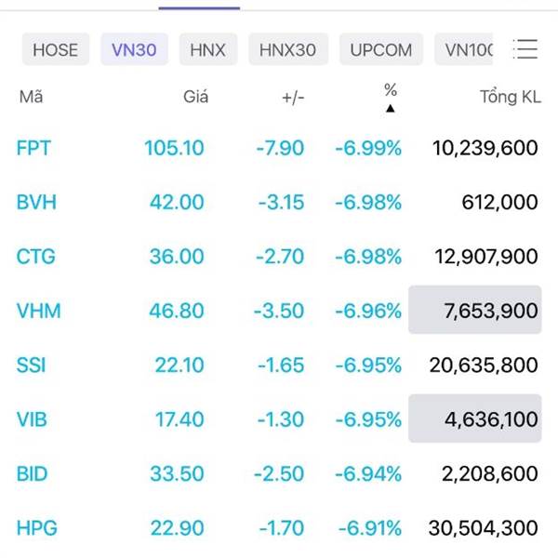Select the CTG ticker

pos(36,257)
